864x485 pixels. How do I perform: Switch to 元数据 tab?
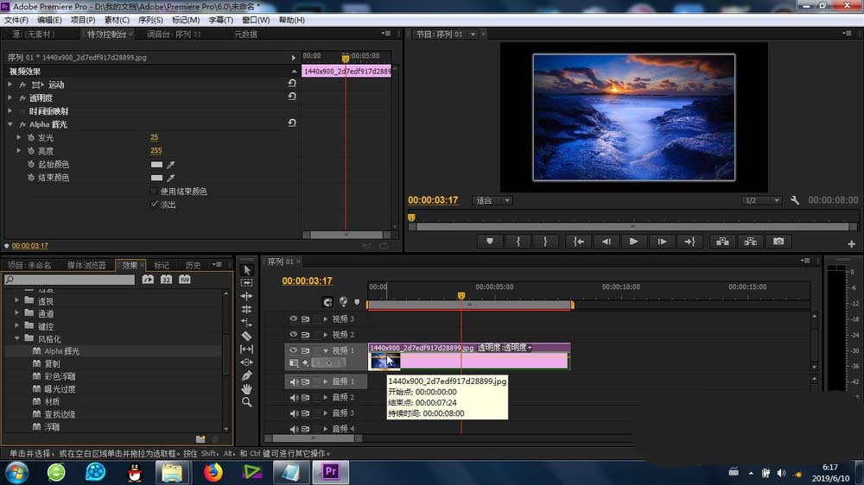[x=245, y=35]
